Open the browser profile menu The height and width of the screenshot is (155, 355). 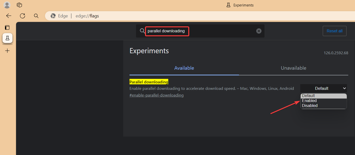7,5
